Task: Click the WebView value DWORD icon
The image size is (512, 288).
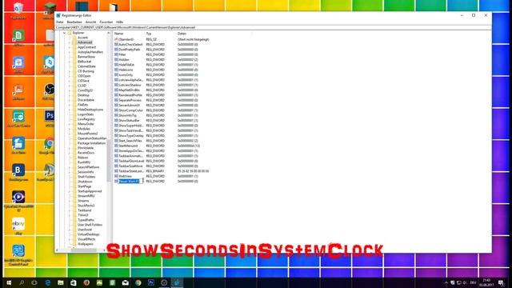Action: (x=116, y=176)
